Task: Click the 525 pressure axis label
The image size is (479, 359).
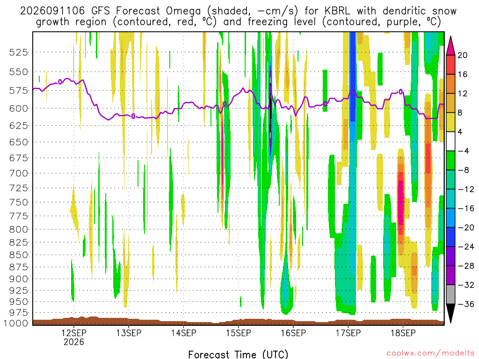Action: coord(18,52)
